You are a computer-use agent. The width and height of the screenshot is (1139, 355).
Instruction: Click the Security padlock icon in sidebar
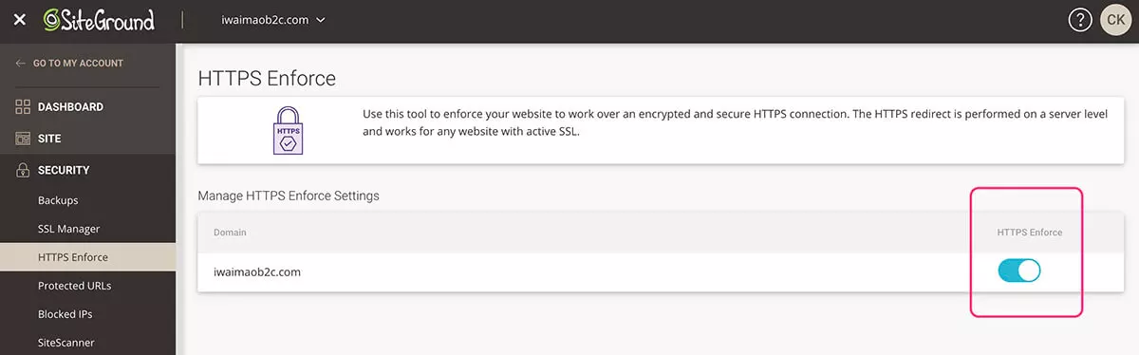point(23,170)
